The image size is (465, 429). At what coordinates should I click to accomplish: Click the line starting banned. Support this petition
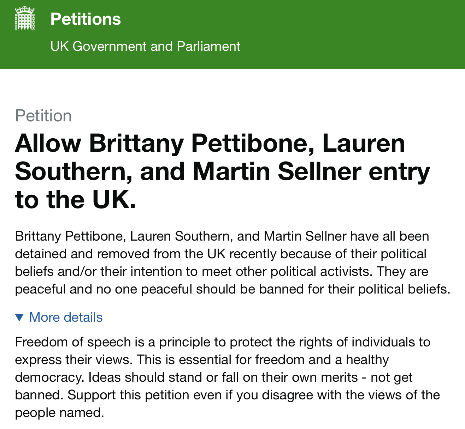coord(227,395)
